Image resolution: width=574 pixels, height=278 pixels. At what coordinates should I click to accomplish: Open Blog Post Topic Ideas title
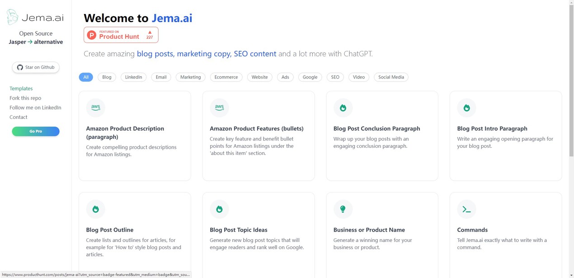(239, 230)
